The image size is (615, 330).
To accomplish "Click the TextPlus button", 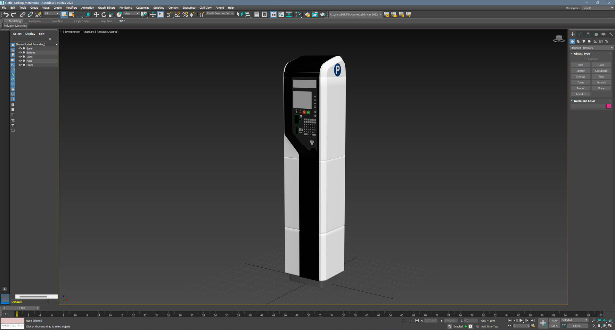I will (x=580, y=94).
